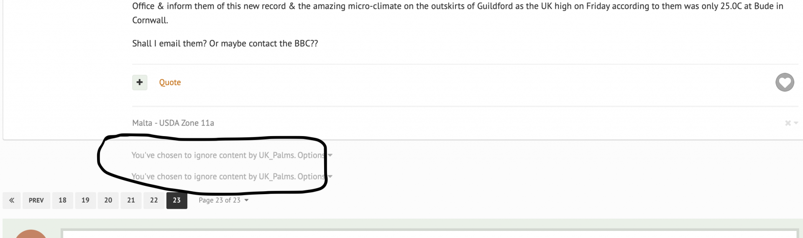Open page 21
This screenshot has height=238, width=803.
click(x=131, y=200)
